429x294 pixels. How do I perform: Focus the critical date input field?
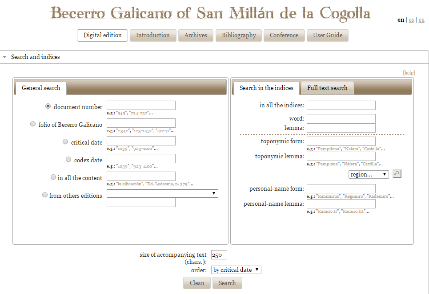[141, 141]
